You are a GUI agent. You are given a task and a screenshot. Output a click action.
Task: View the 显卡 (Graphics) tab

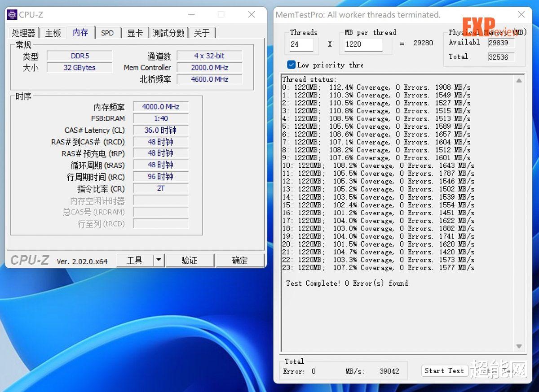pyautogui.click(x=135, y=32)
